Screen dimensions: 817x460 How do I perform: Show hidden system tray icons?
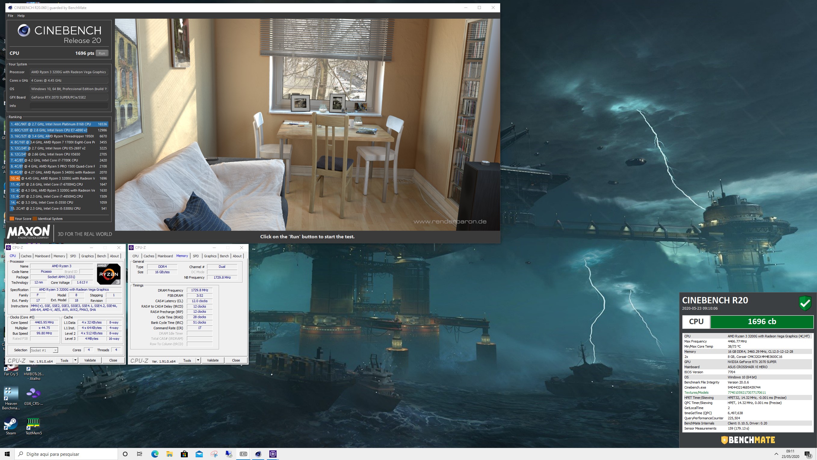[x=776, y=454]
